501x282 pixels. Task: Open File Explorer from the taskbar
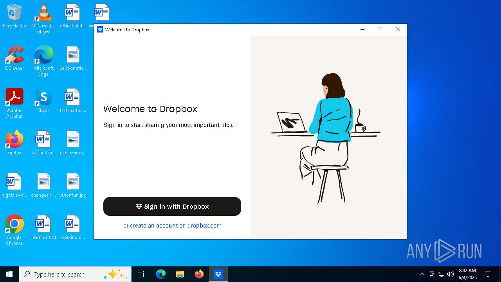pos(180,274)
